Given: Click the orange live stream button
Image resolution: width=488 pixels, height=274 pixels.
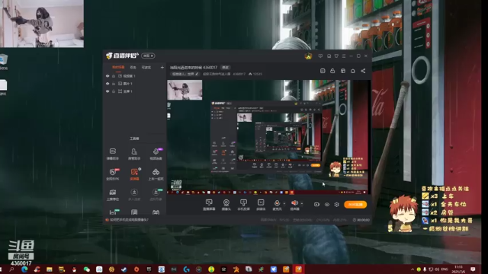Looking at the screenshot, I should [355, 205].
